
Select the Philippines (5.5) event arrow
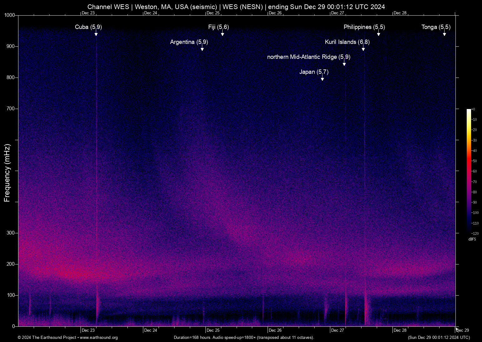pos(378,34)
